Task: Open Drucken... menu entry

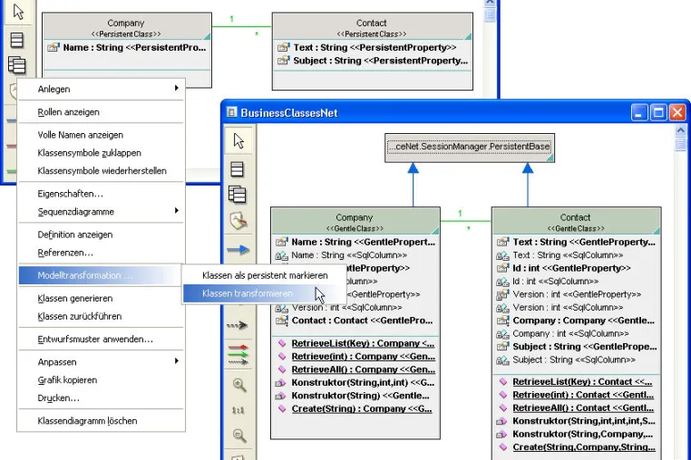Action: [59, 398]
